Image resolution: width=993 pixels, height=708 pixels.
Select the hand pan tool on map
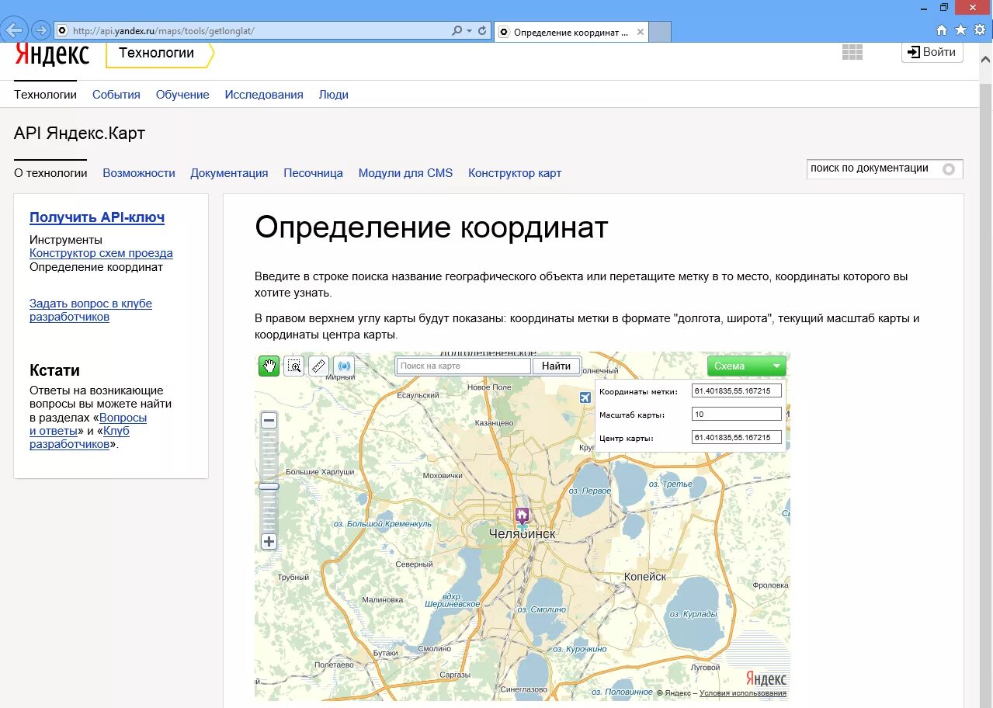269,366
